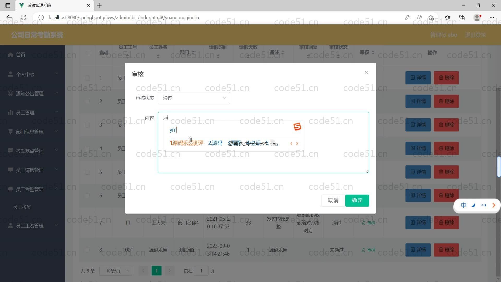
Task: Expand 员工管理 sidebar menu
Action: pos(33,113)
